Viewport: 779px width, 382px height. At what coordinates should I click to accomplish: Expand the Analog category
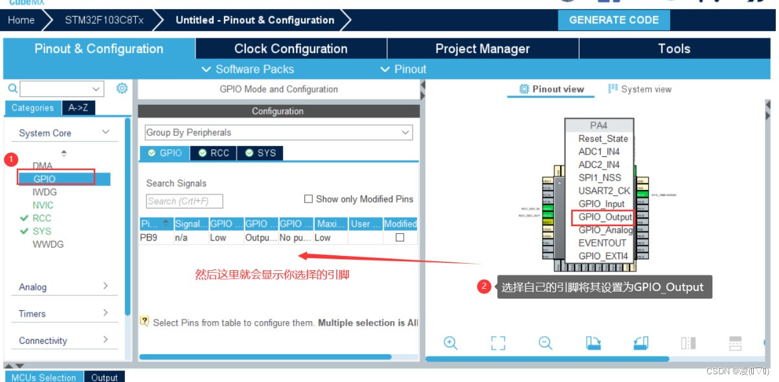(106, 286)
